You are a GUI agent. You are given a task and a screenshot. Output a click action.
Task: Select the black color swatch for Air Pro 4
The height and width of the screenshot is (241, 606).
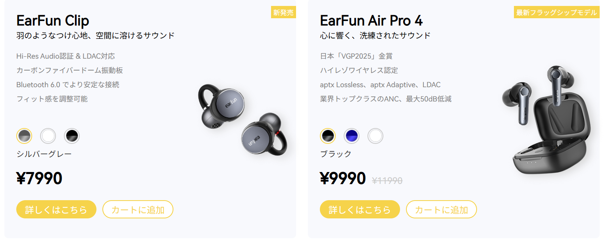click(x=328, y=136)
